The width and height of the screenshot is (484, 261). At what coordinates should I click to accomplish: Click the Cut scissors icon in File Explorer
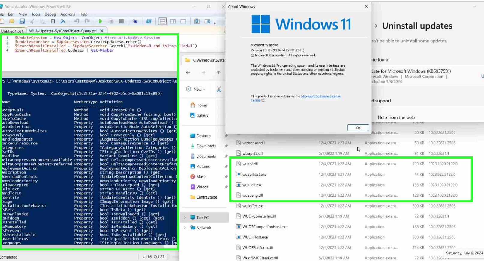219,89
